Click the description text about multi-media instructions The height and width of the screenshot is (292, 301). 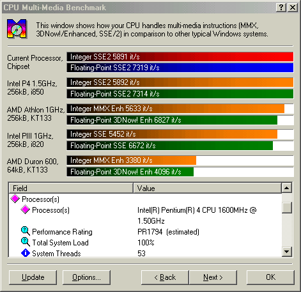click(x=152, y=29)
